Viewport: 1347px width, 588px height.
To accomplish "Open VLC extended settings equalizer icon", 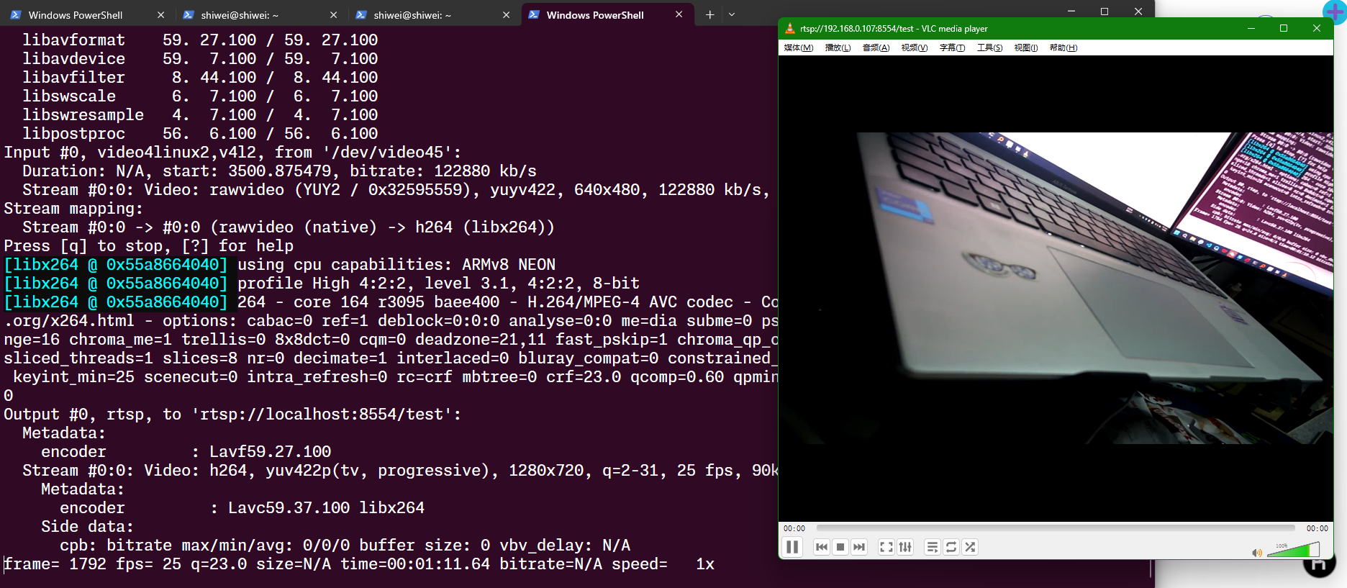I will [x=905, y=547].
